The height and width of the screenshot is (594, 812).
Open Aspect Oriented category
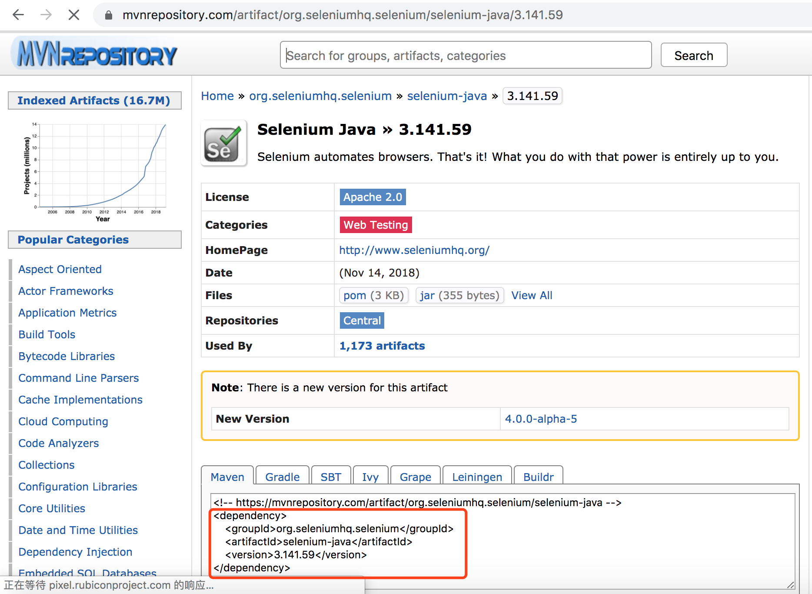[x=60, y=269]
